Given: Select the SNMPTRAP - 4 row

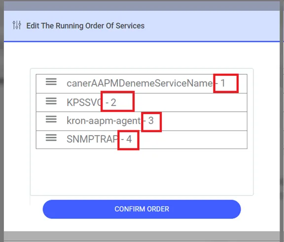Looking at the screenshot, I should (142, 140).
